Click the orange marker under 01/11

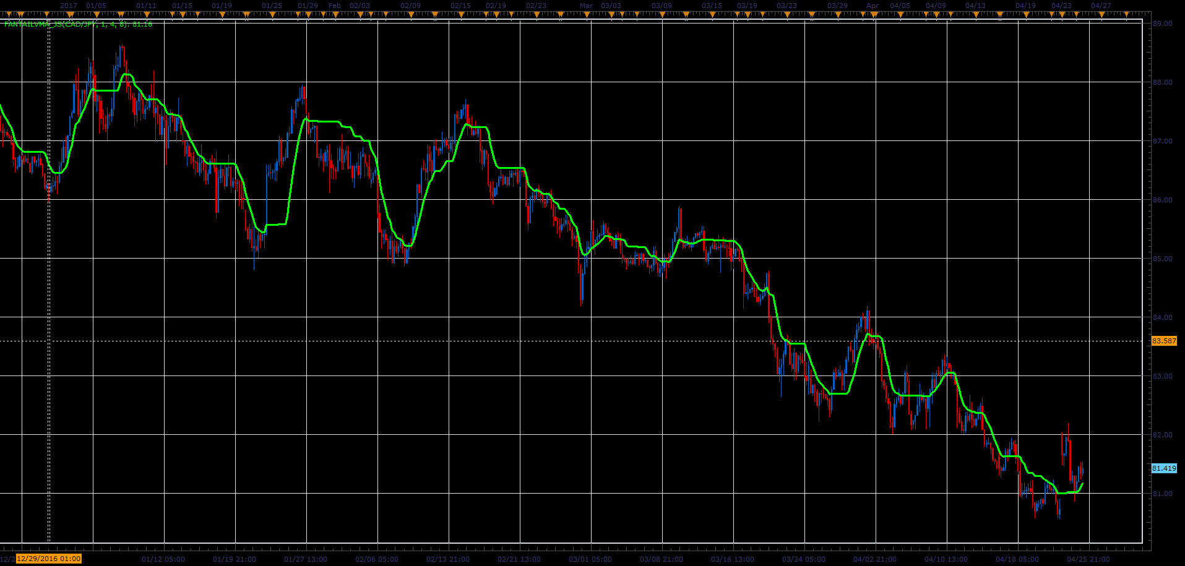click(147, 14)
